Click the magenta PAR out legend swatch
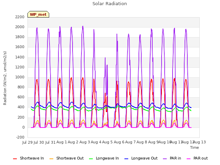 click(189, 159)
